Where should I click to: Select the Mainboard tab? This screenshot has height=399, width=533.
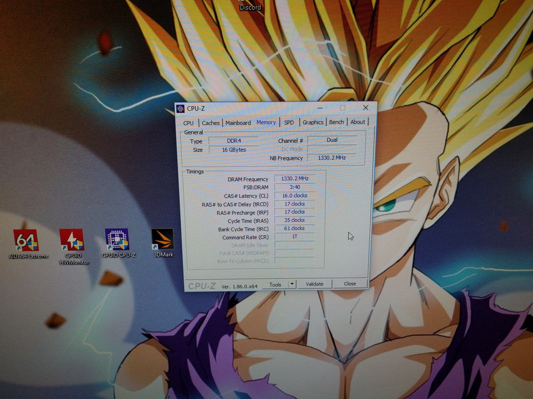coord(238,123)
